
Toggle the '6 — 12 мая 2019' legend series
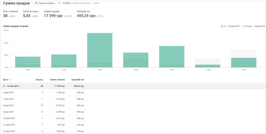pyautogui.click(x=231, y=26)
